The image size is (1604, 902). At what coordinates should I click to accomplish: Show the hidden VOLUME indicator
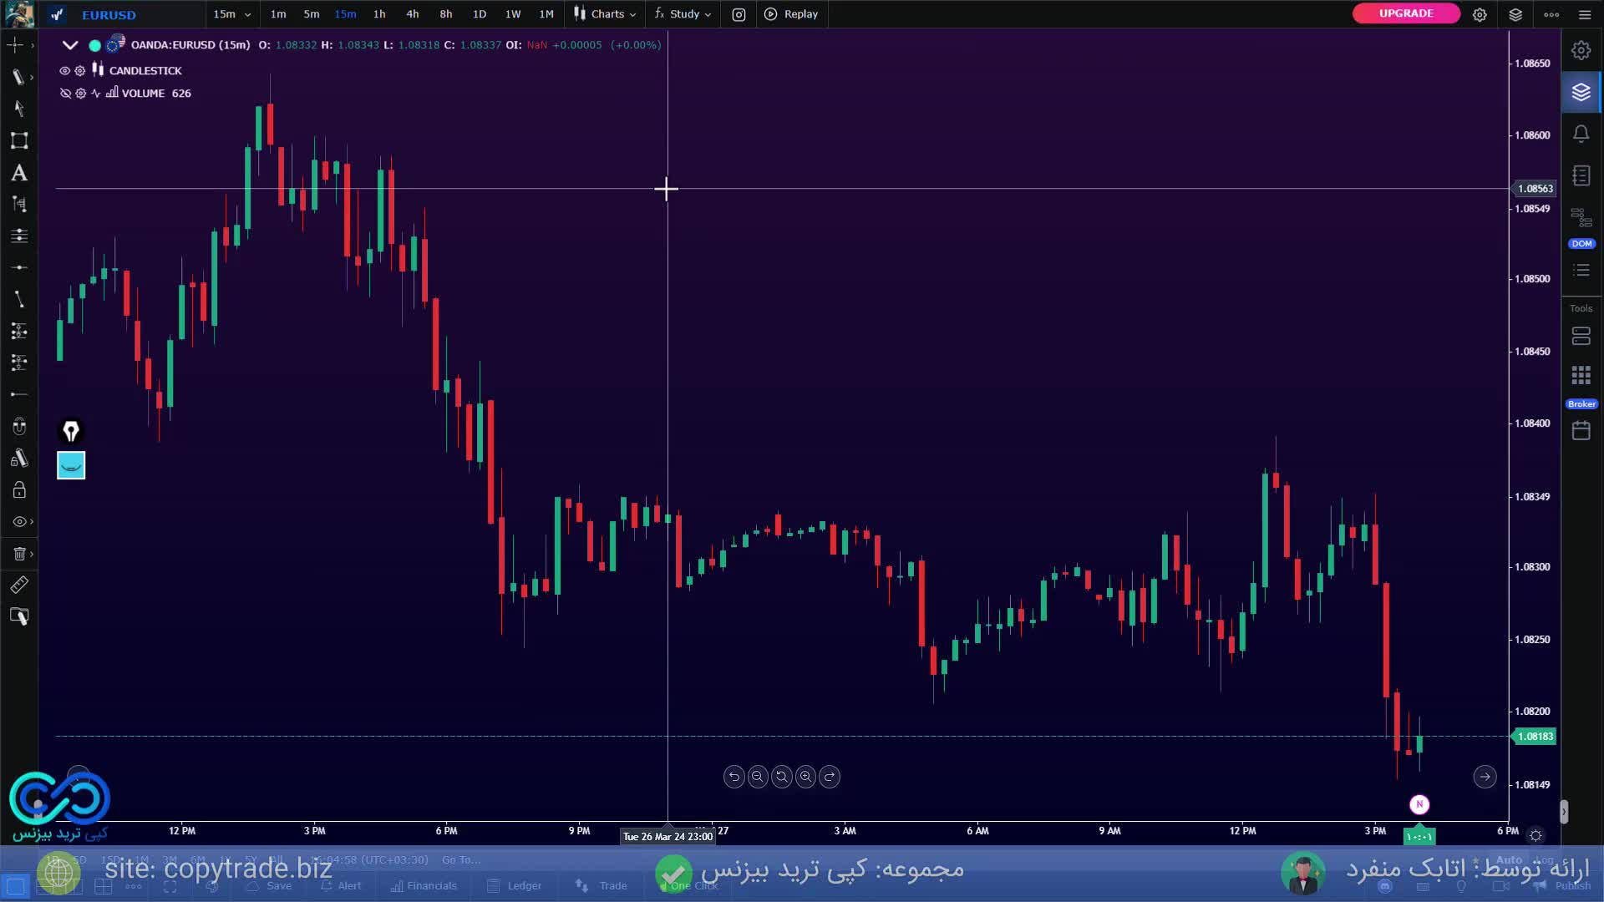click(65, 94)
